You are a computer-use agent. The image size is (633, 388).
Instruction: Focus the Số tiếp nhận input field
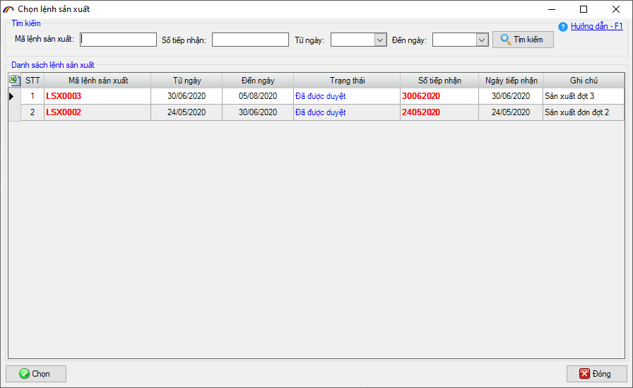click(x=250, y=40)
